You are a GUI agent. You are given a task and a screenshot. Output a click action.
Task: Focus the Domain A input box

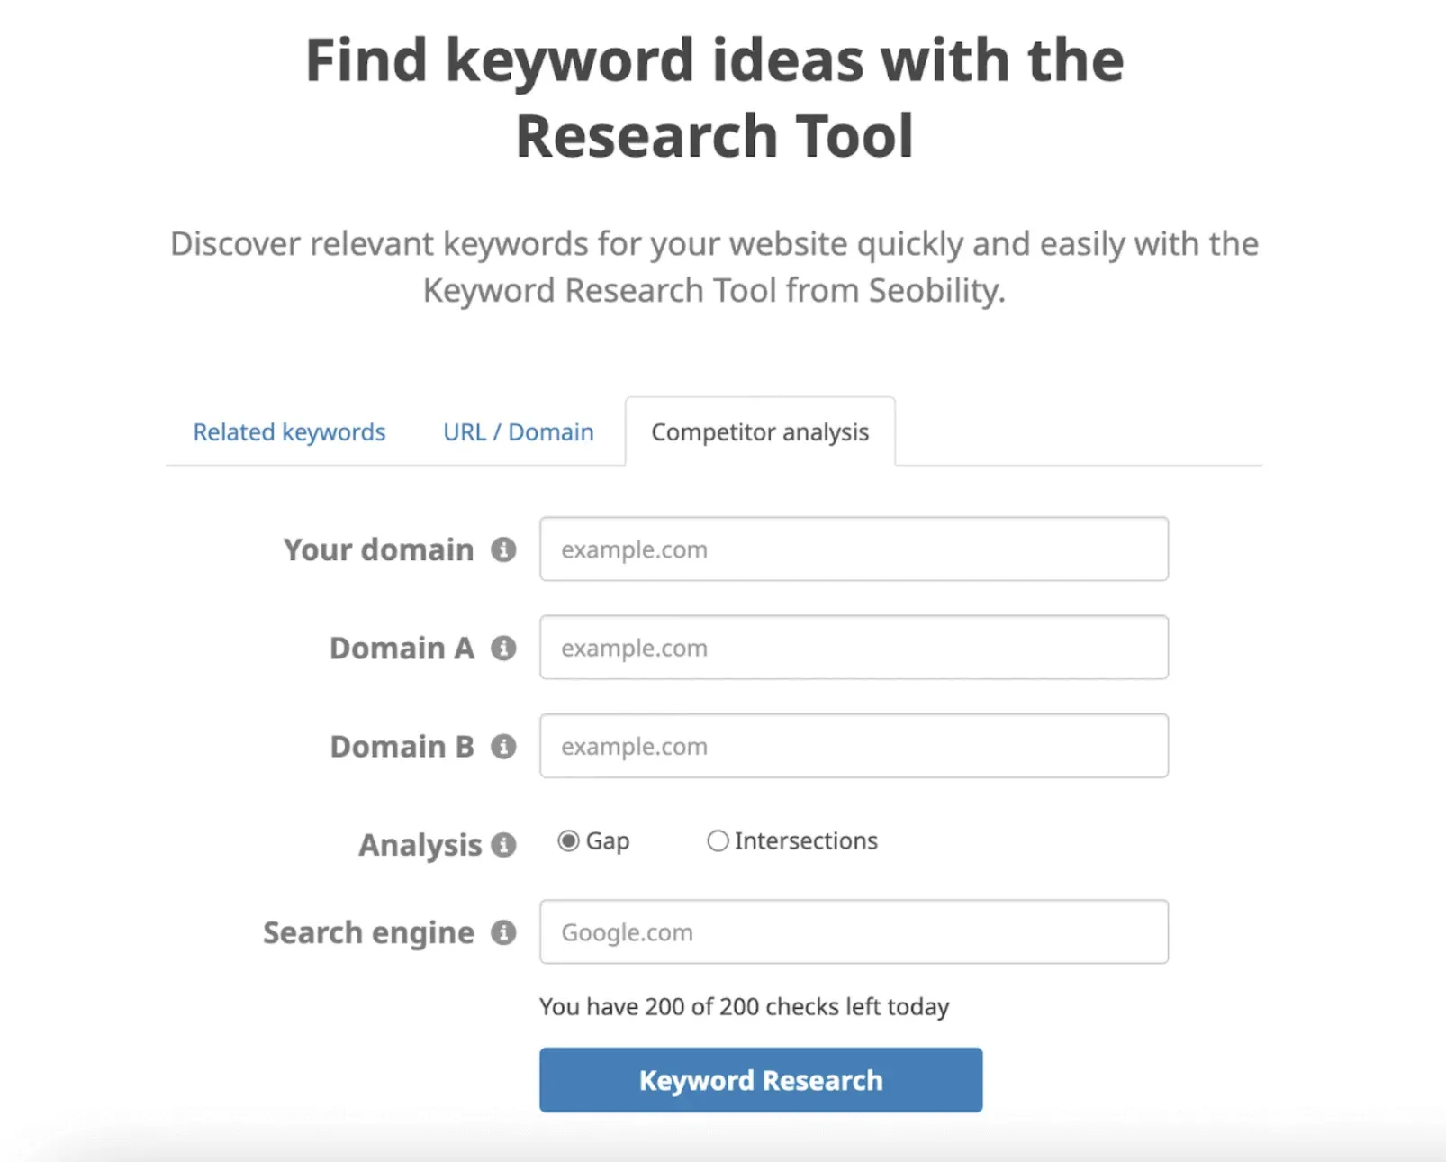(x=852, y=648)
